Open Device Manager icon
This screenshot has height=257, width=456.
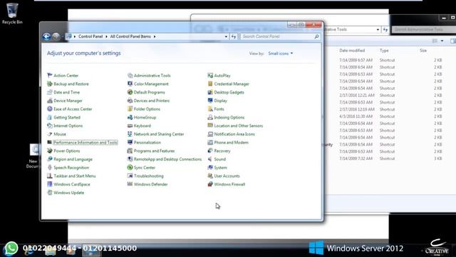pos(50,101)
